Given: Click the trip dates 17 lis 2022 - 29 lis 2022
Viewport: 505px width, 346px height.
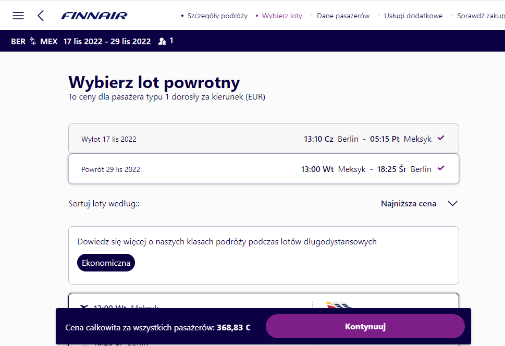Looking at the screenshot, I should pyautogui.click(x=107, y=42).
